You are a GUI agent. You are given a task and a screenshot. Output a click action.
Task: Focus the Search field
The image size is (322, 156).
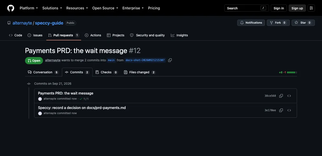(x=247, y=8)
